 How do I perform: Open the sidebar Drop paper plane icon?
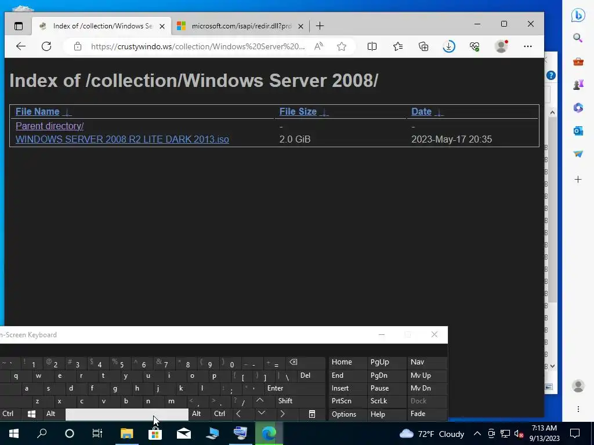578,154
